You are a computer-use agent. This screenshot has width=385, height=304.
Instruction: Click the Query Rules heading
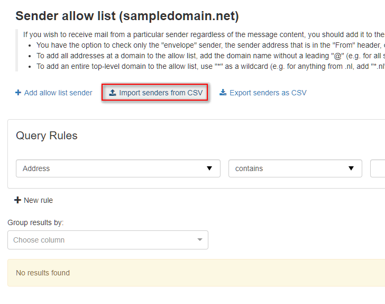coord(47,136)
